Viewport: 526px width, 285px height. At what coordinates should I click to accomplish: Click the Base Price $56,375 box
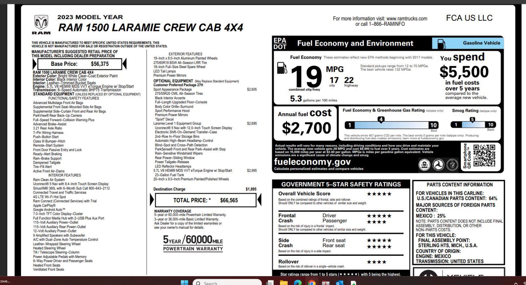[x=80, y=64]
